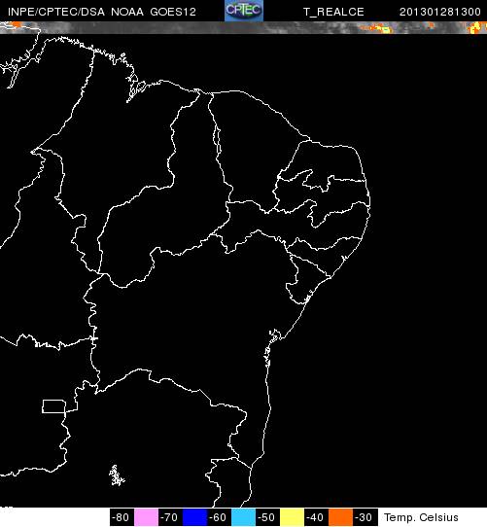Click the Temp. Celsius legend text

[422, 517]
